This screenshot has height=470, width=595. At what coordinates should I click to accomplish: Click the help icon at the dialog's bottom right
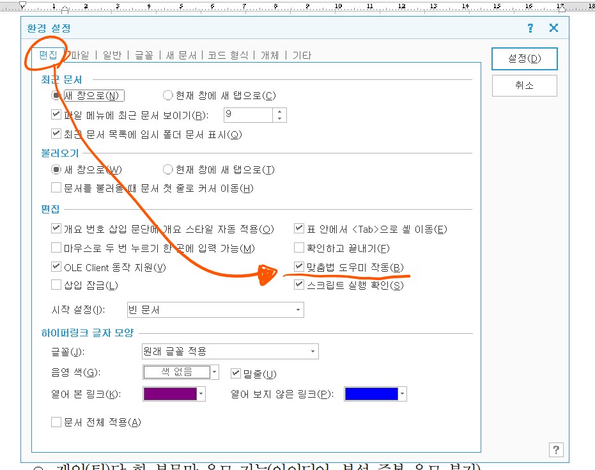pos(556,450)
